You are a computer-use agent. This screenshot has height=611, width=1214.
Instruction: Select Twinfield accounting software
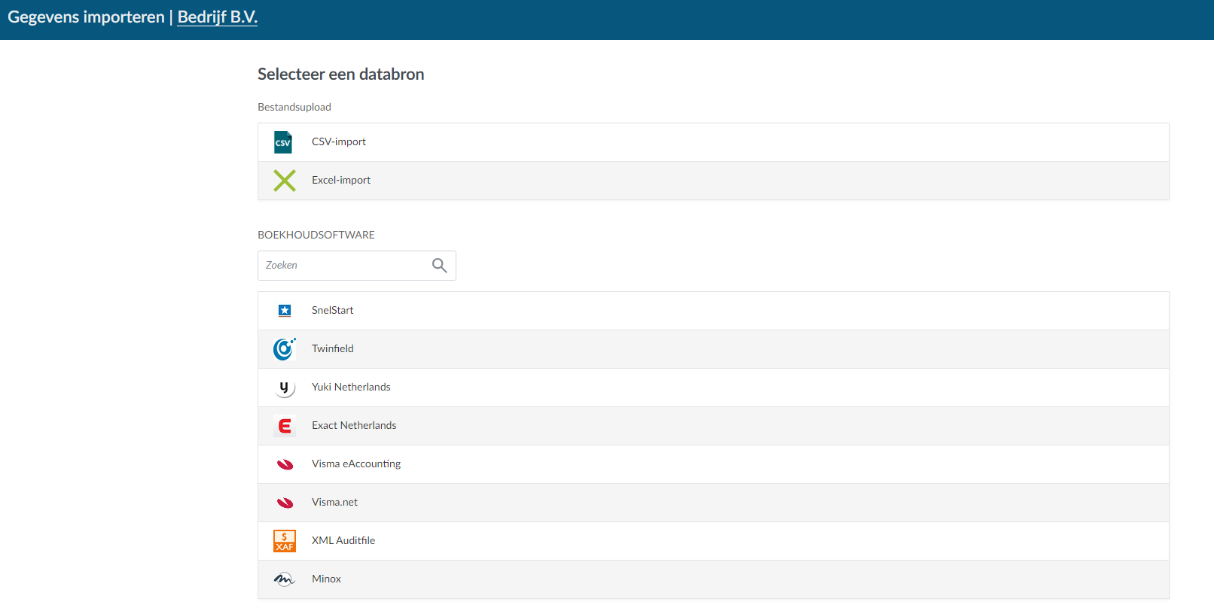click(x=713, y=349)
